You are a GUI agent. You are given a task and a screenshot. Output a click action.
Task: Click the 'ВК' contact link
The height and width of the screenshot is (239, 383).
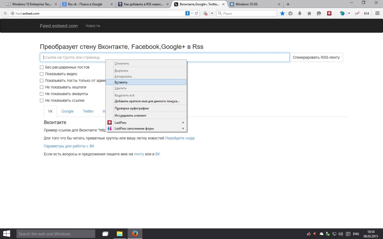[x=158, y=154]
